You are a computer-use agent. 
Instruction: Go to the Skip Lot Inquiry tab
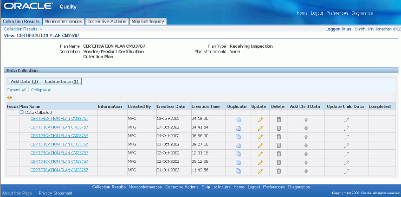click(148, 22)
